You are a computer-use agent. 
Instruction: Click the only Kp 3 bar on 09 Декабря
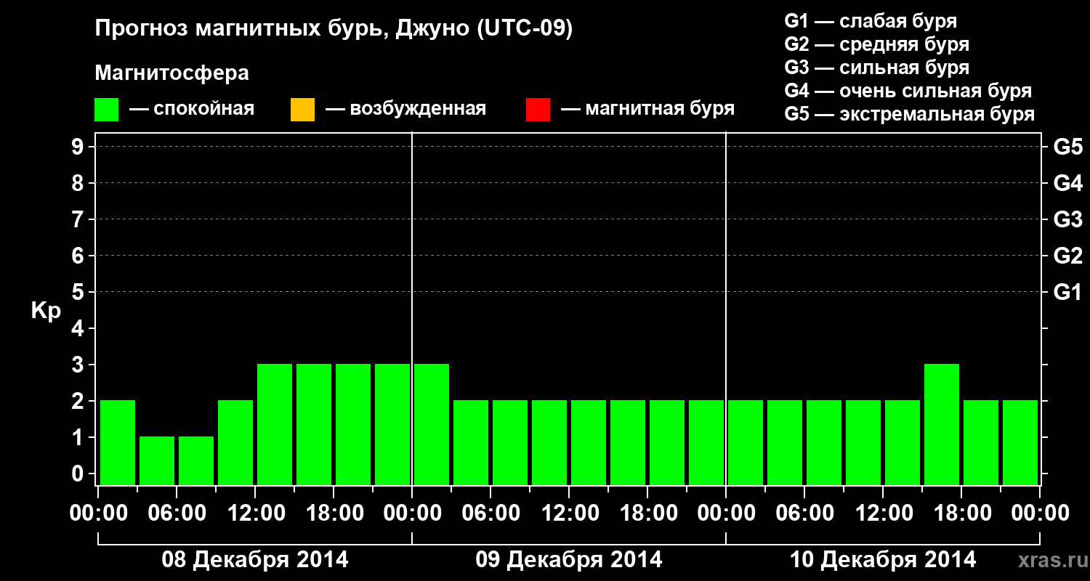point(432,424)
